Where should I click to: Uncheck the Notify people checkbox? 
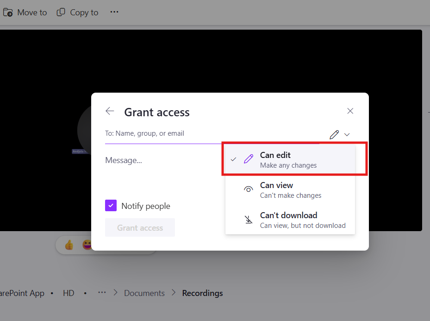tap(111, 206)
